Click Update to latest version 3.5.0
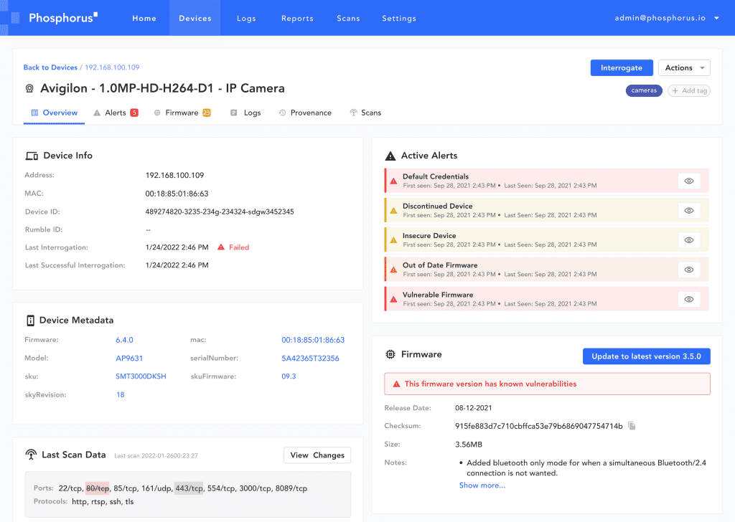 [x=646, y=356]
